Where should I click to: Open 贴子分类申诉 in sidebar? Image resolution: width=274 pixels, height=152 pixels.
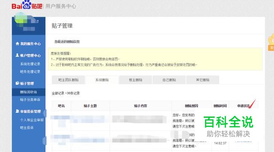point(30,100)
